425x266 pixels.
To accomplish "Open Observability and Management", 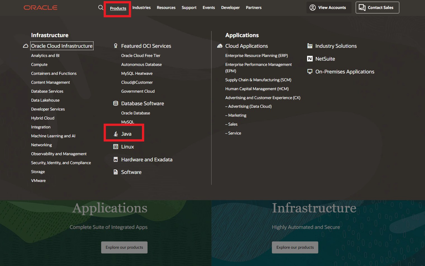I will pyautogui.click(x=59, y=154).
